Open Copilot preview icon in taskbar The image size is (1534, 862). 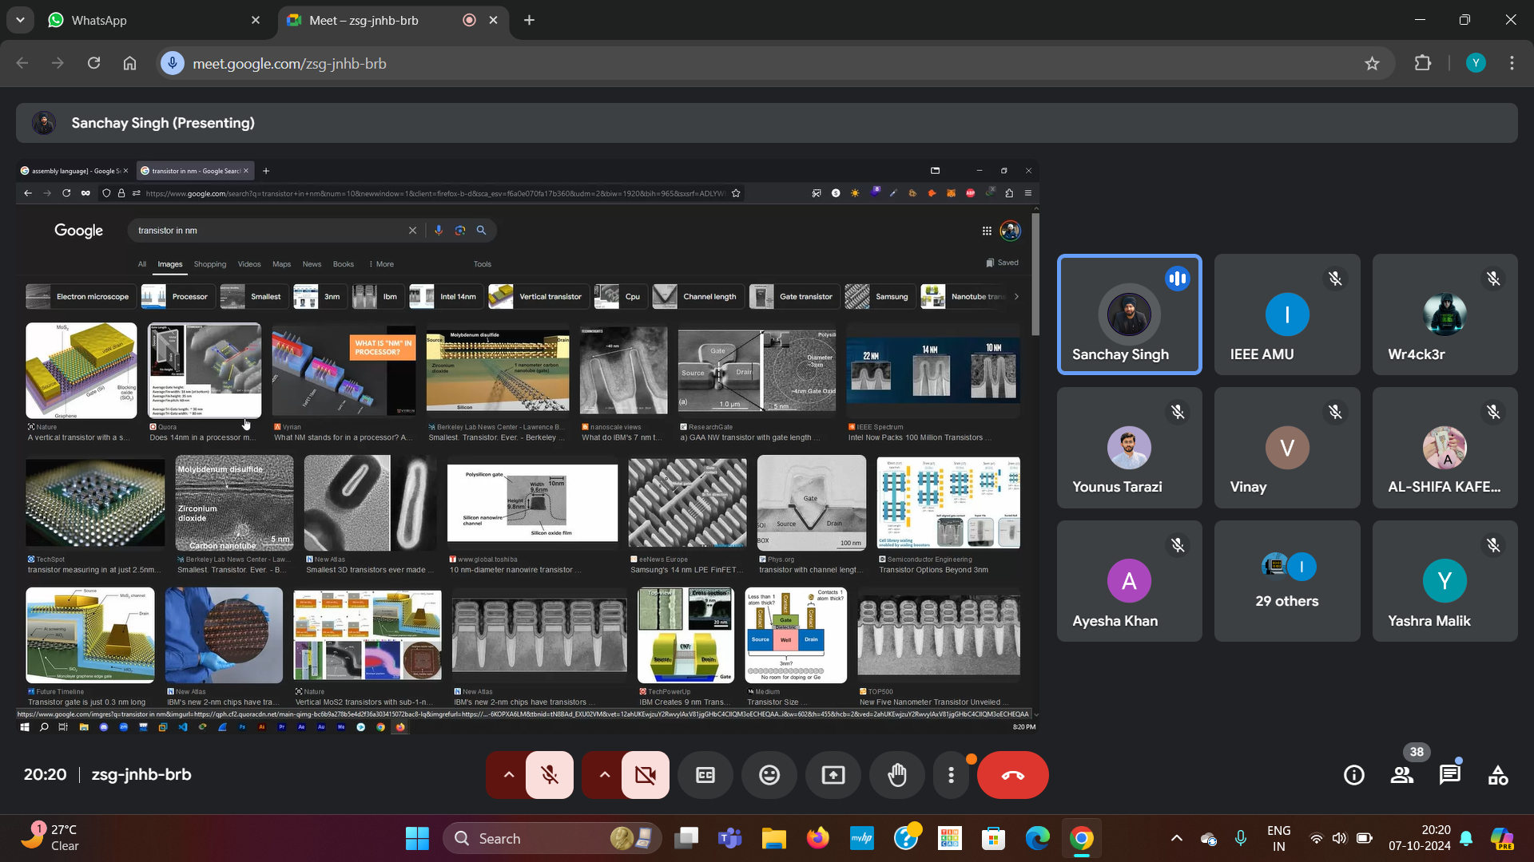tap(1502, 838)
